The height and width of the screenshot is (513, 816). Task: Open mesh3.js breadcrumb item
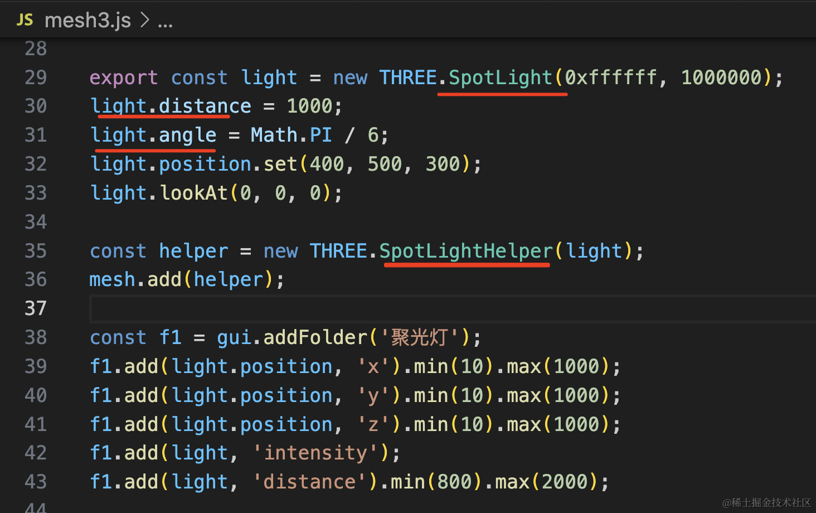pyautogui.click(x=88, y=21)
